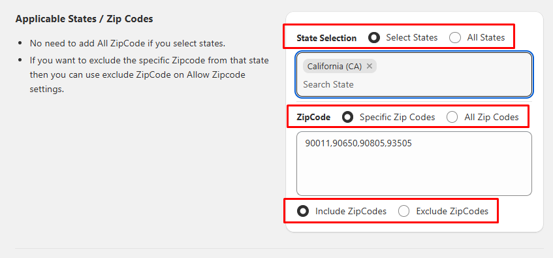Select All Zip Codes radio option
The width and height of the screenshot is (553, 258).
click(x=452, y=117)
